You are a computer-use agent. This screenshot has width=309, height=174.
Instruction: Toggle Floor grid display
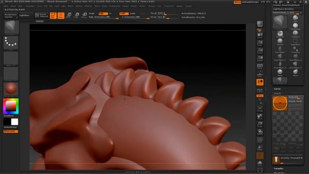(260, 74)
